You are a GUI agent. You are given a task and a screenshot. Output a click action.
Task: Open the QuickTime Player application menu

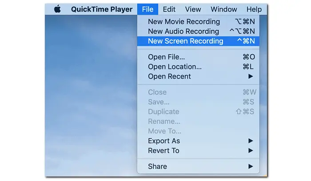[102, 9]
